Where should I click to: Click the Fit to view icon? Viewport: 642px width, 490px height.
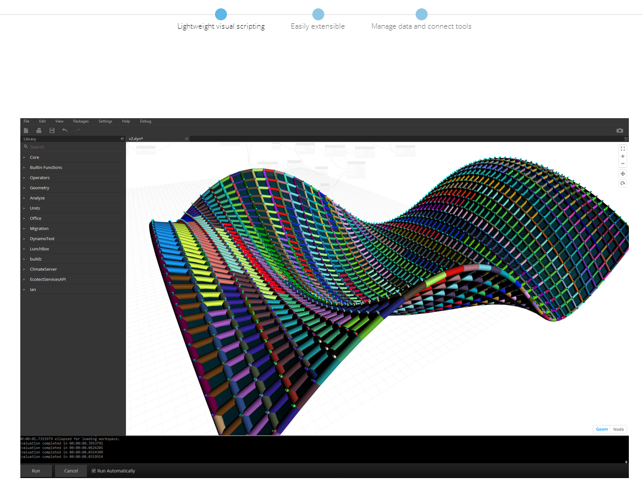(x=623, y=149)
